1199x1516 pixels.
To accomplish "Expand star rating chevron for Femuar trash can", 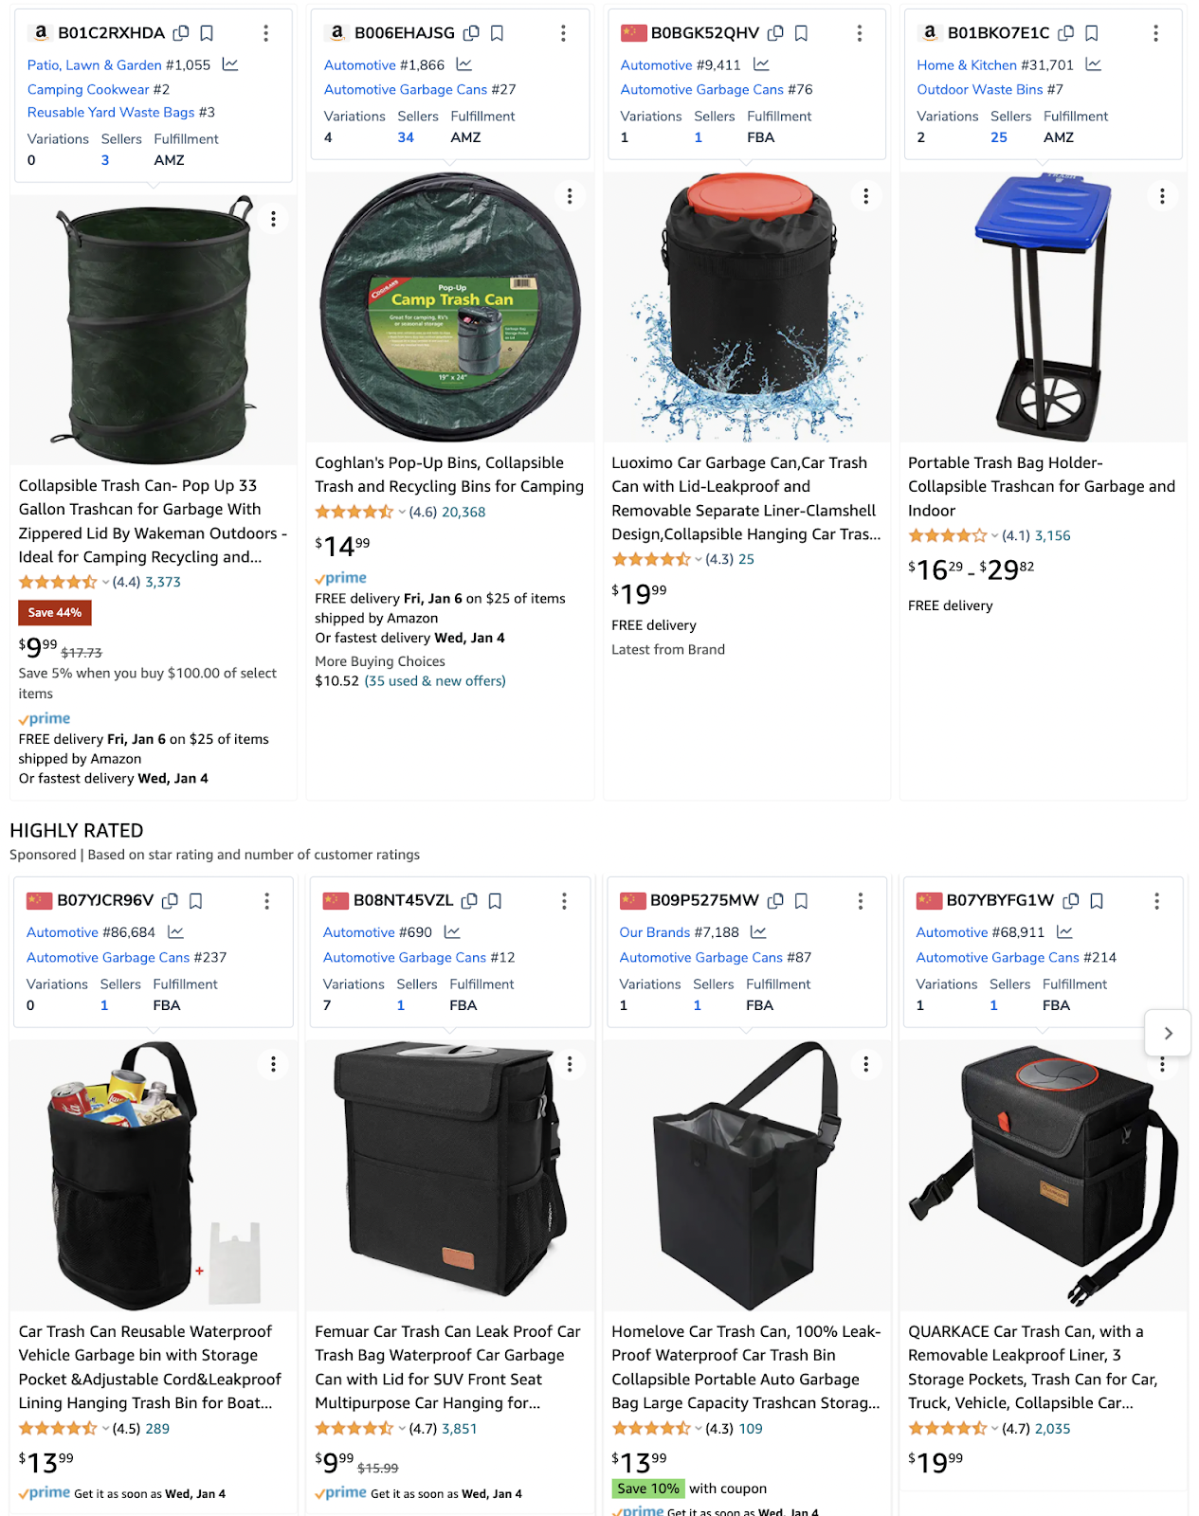I will pyautogui.click(x=402, y=1429).
